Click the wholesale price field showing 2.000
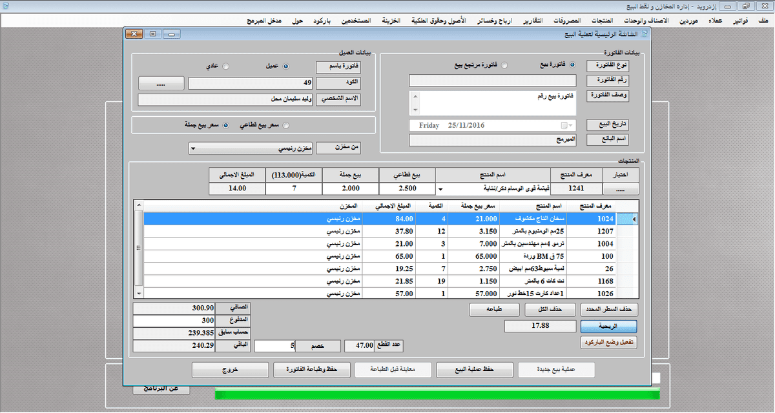This screenshot has height=413, width=775. pyautogui.click(x=350, y=189)
